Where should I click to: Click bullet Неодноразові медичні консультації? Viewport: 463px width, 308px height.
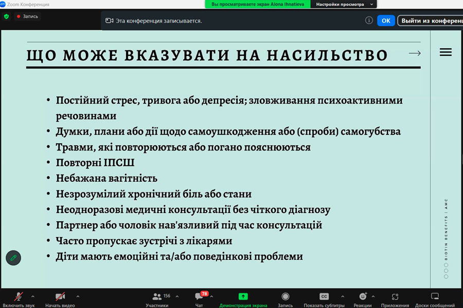click(x=193, y=209)
